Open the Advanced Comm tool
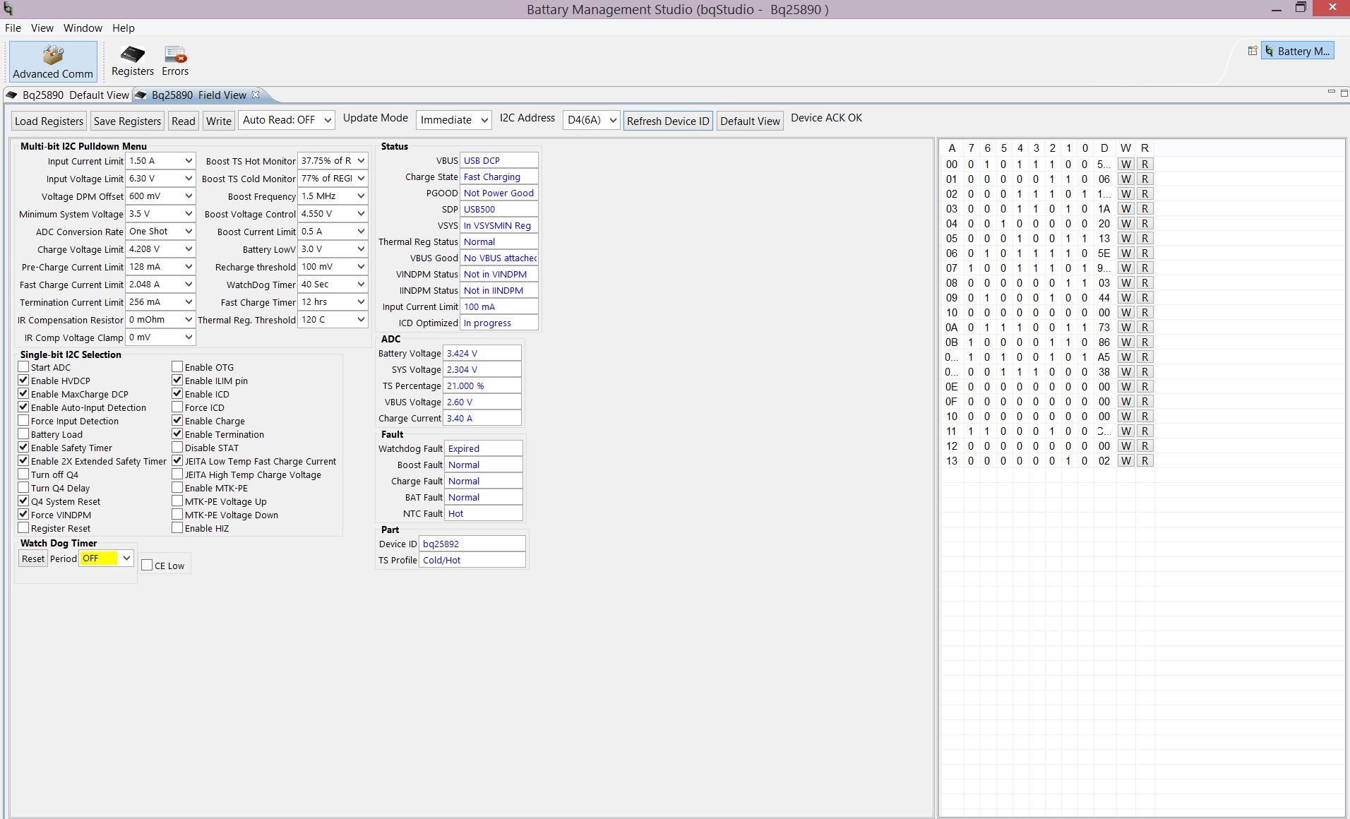Screen dimensions: 1350x819 click(x=53, y=62)
